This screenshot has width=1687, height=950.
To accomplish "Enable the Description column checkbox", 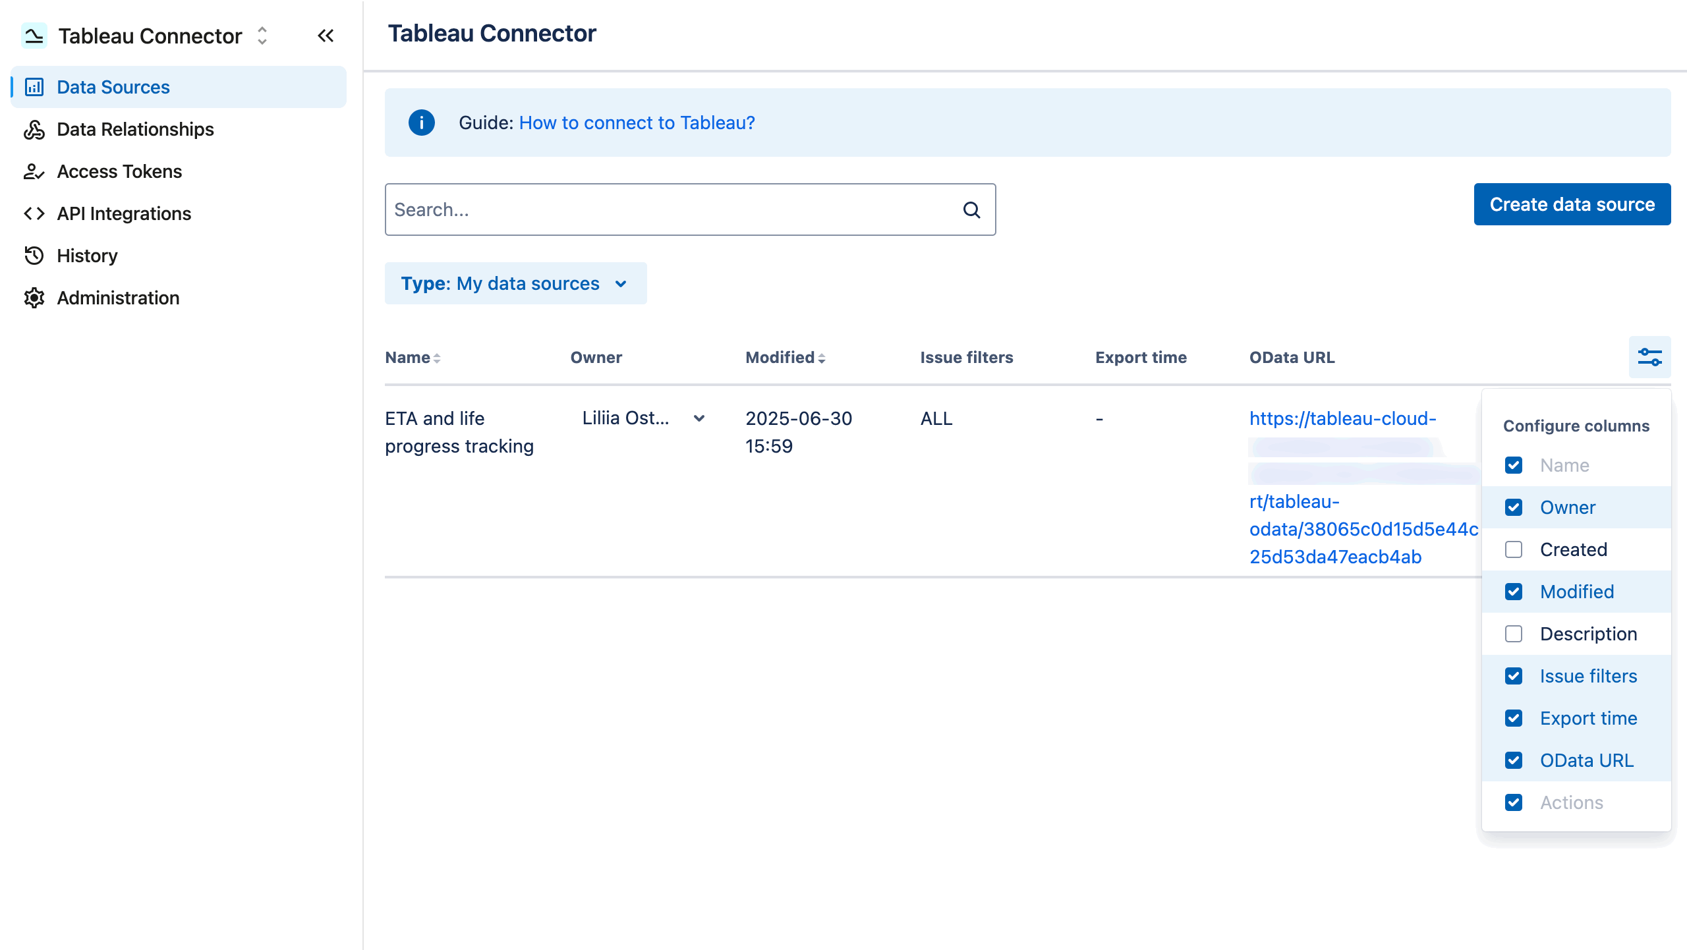I will pyautogui.click(x=1514, y=634).
